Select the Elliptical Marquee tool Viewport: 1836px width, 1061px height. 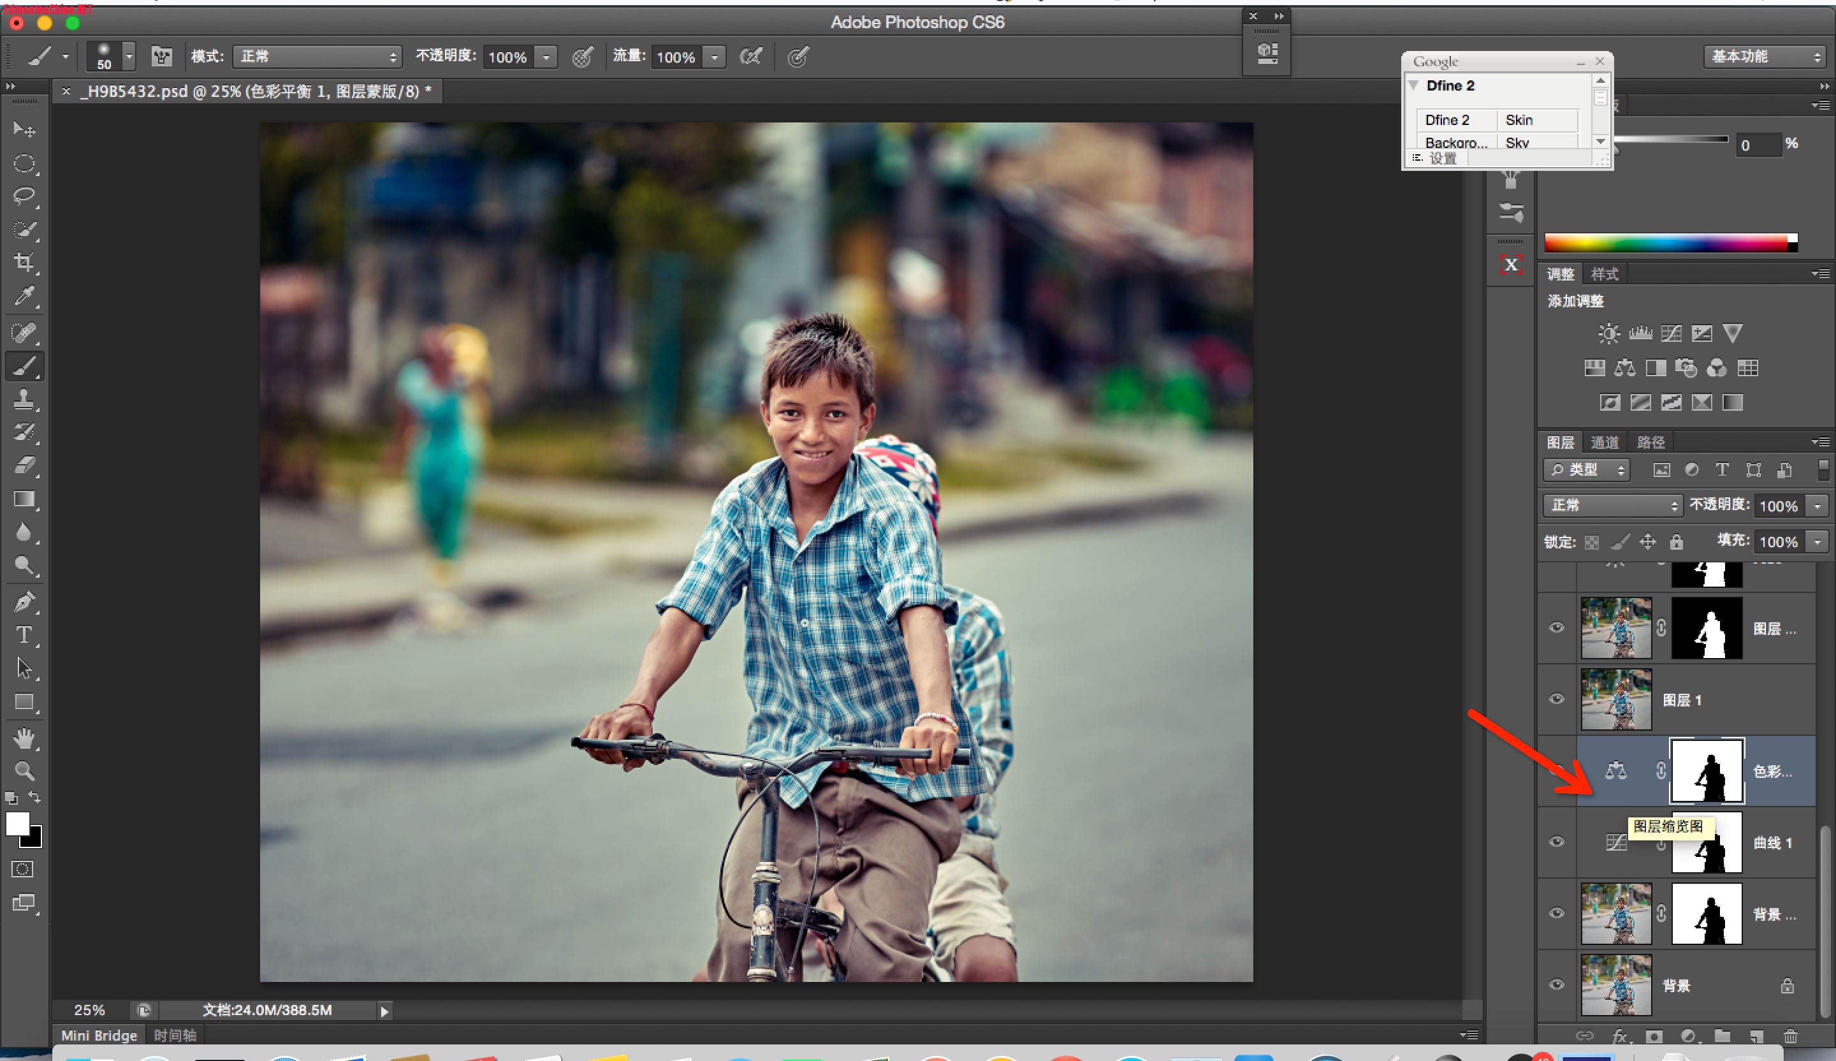(x=24, y=163)
